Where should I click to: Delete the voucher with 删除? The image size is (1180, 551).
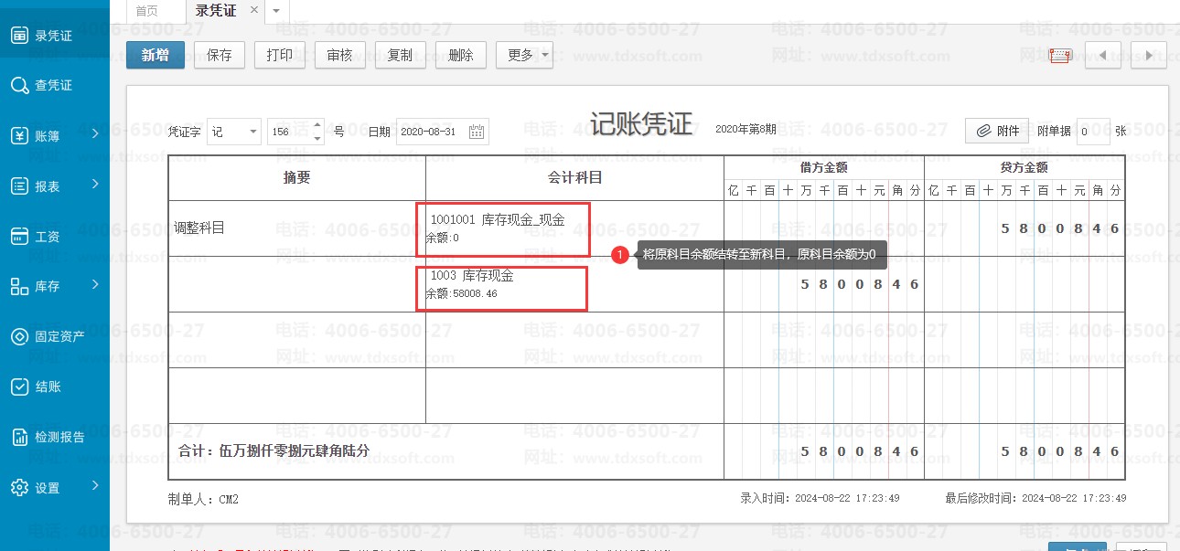point(461,55)
